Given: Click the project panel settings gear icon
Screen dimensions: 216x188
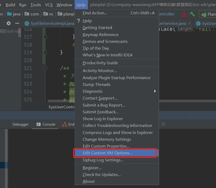Looking at the screenshot, I should coord(9,23).
